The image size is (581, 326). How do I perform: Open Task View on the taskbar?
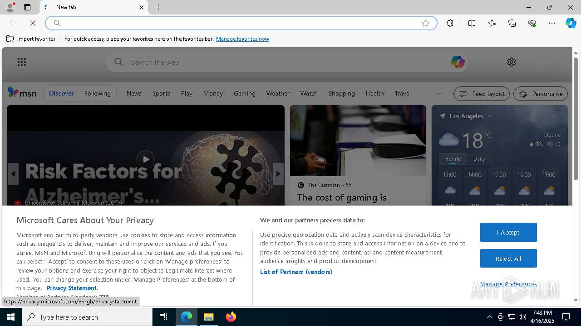coord(163,317)
